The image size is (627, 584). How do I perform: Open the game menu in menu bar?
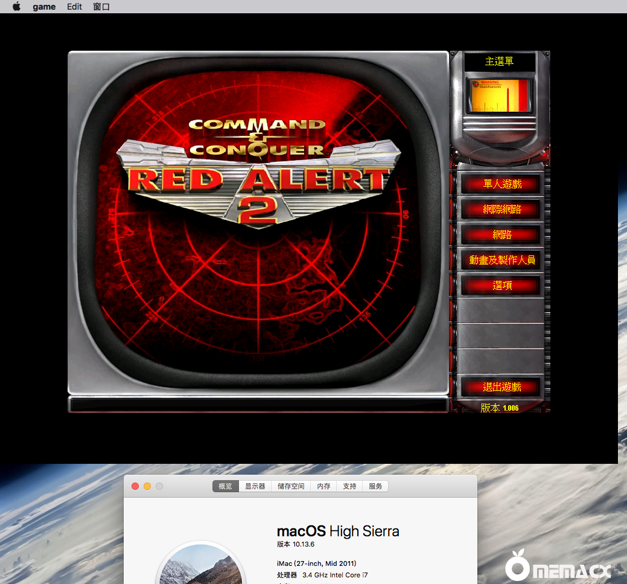44,7
